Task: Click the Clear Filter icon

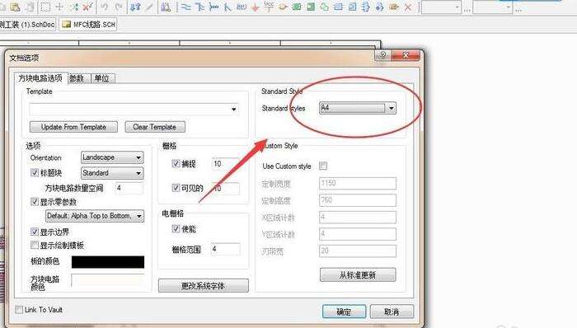Action: (87, 7)
